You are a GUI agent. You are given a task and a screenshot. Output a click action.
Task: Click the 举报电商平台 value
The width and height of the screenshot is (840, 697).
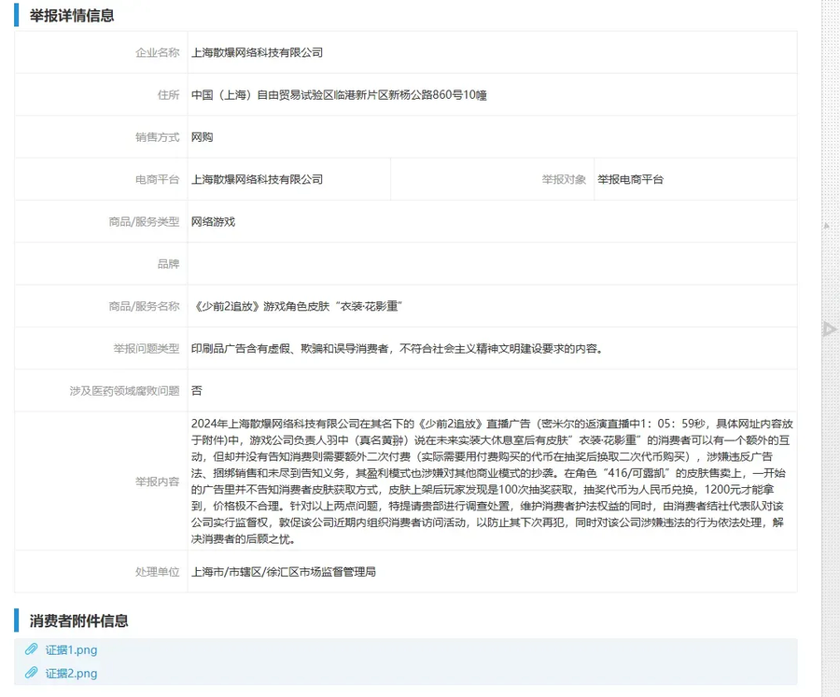click(631, 179)
